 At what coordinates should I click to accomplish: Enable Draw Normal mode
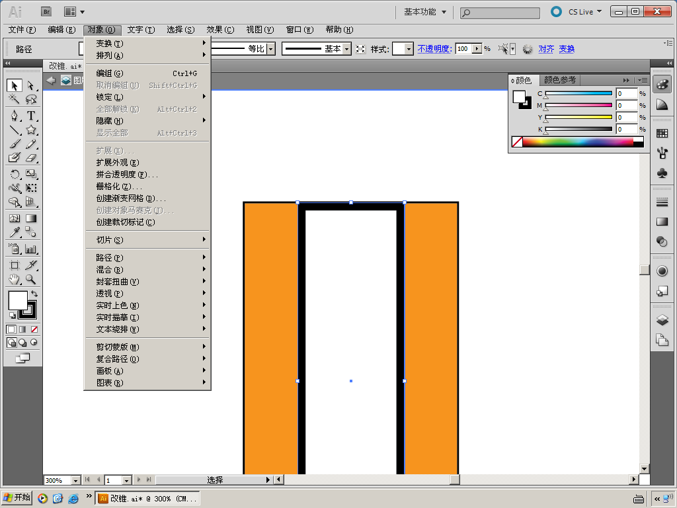point(12,343)
